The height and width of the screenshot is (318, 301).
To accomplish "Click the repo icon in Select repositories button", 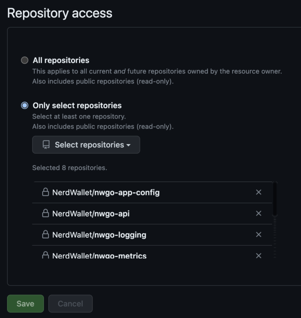I will 46,145.
